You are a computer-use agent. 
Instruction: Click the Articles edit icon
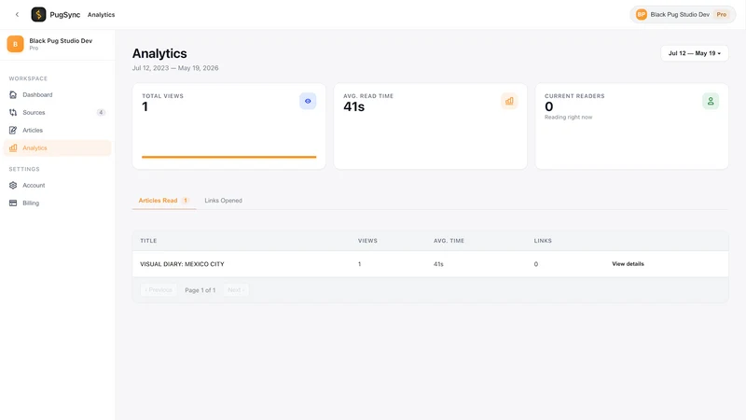pos(13,130)
